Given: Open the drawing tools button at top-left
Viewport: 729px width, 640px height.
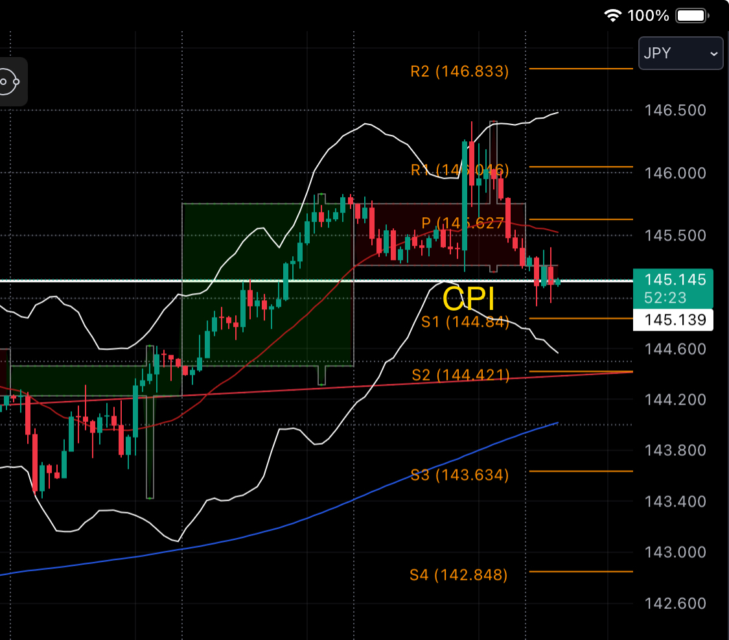Looking at the screenshot, I should pos(9,82).
